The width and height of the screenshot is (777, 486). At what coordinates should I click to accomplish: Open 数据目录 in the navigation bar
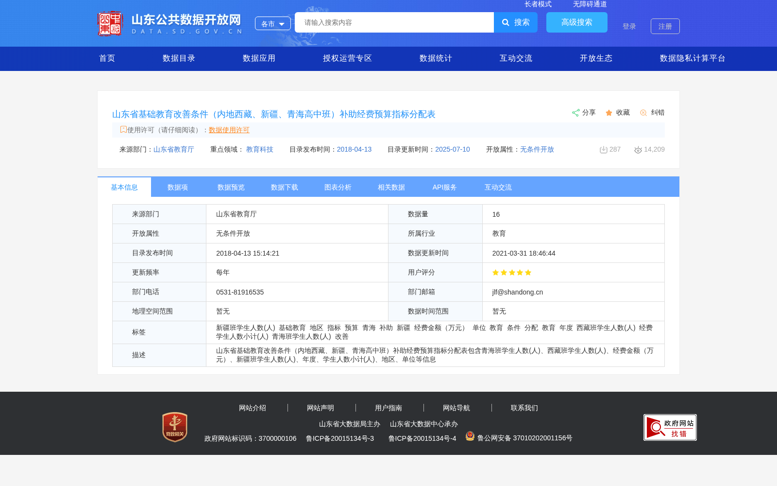coord(179,58)
